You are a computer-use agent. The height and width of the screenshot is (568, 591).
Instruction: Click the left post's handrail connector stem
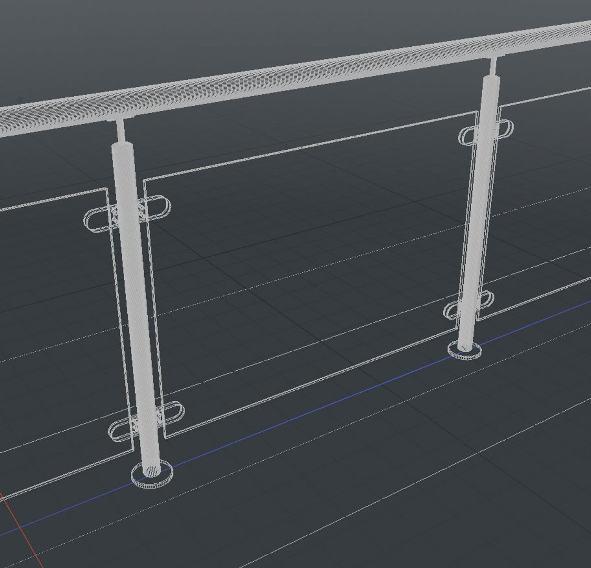[120, 130]
